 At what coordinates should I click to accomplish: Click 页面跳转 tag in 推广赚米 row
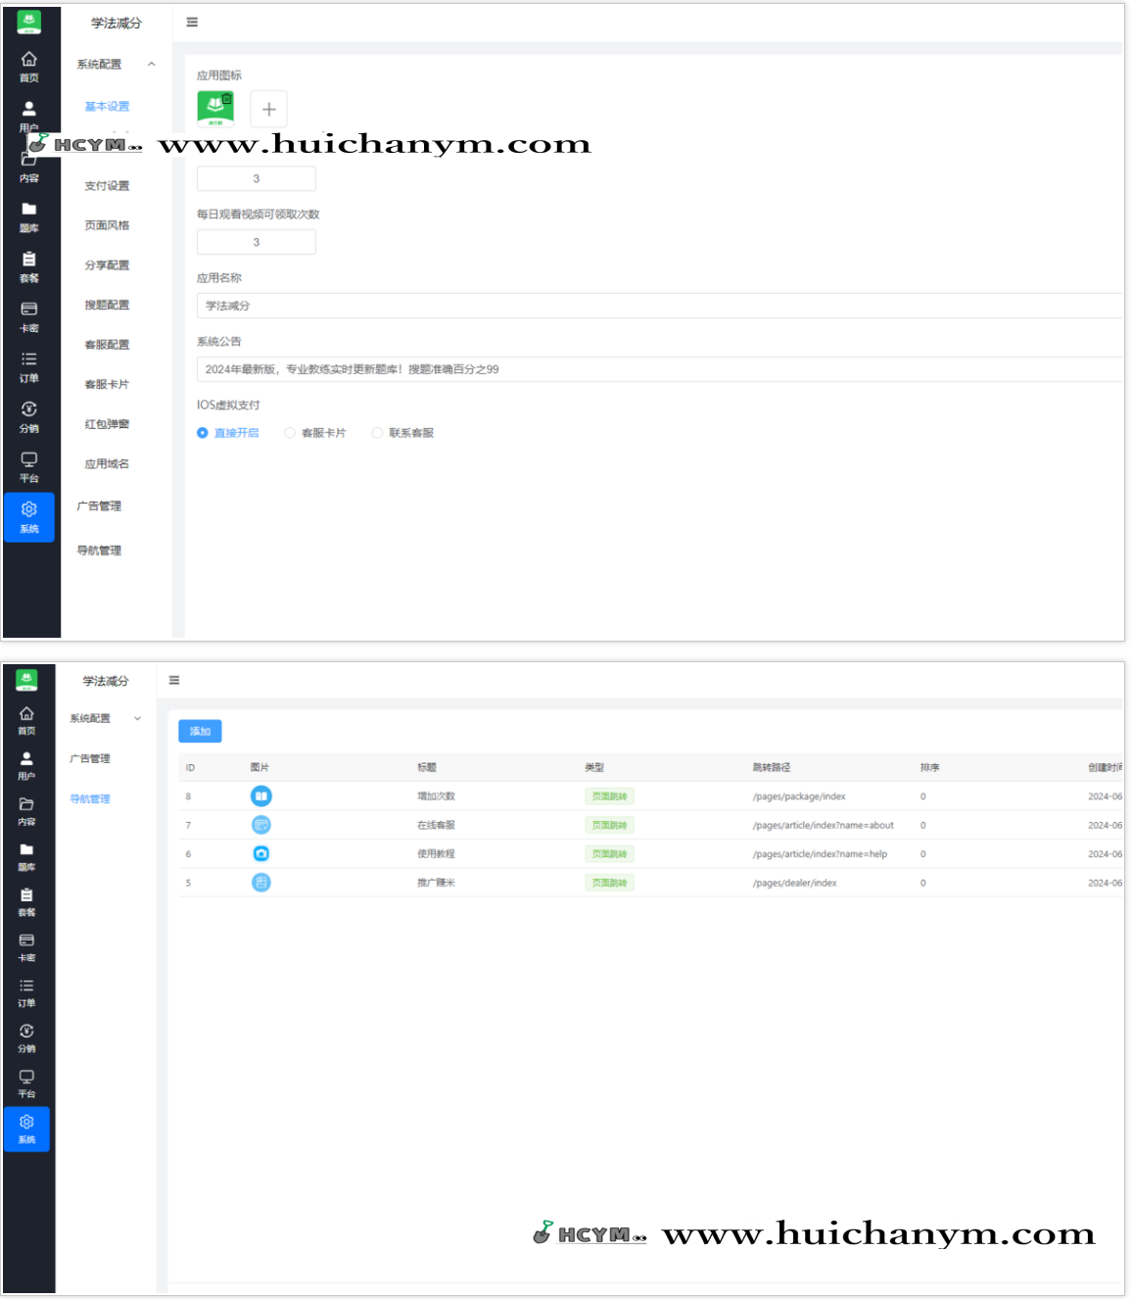tap(609, 883)
